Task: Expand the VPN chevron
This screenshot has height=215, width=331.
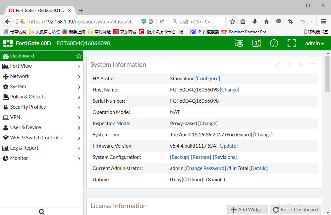Action: [x=79, y=118]
